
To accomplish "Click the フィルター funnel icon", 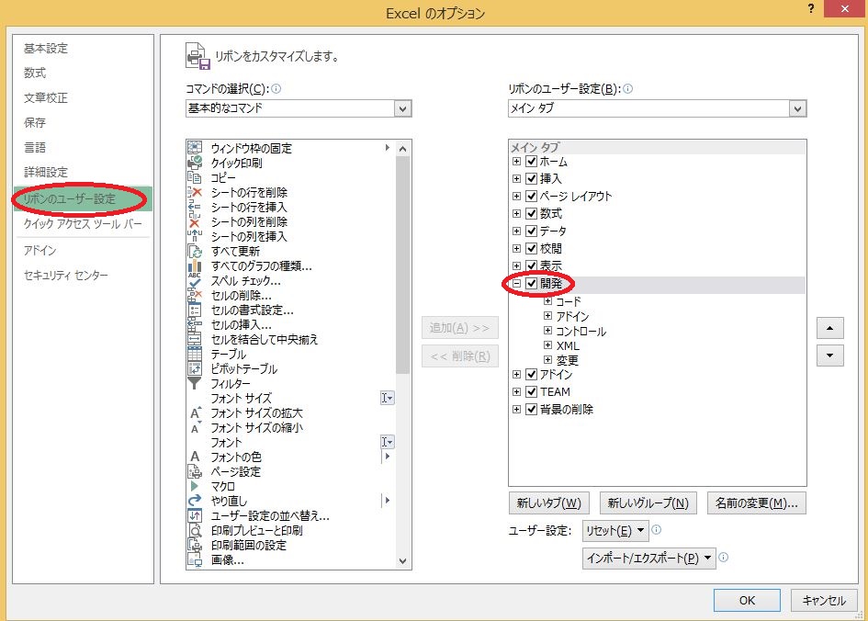I will point(195,383).
